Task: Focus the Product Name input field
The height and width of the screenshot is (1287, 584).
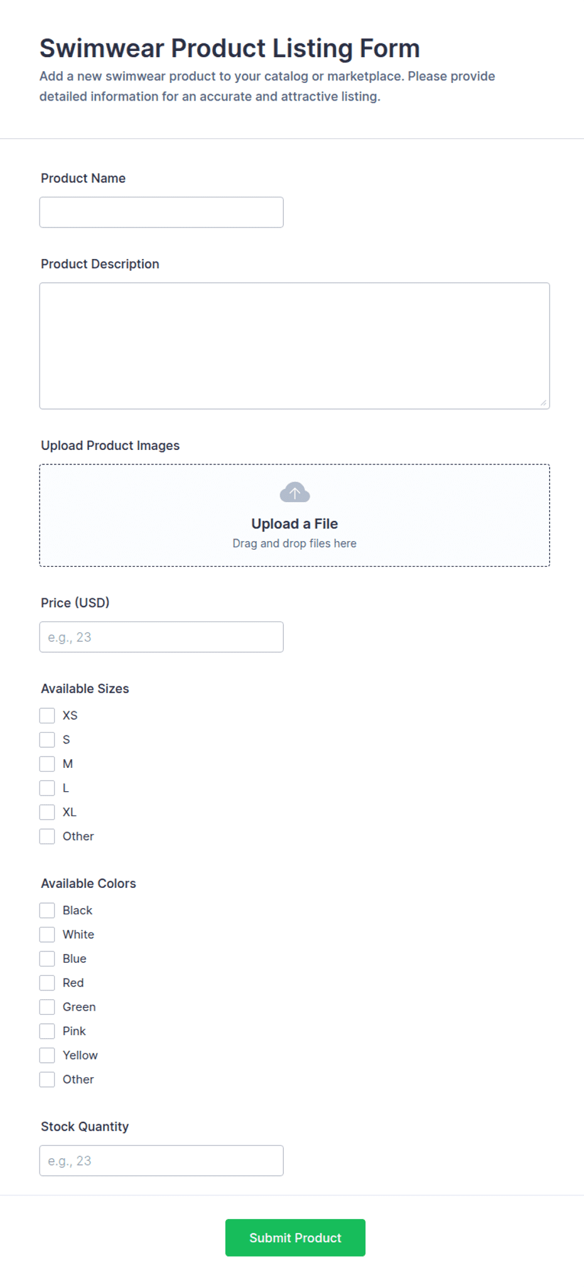Action: tap(161, 212)
